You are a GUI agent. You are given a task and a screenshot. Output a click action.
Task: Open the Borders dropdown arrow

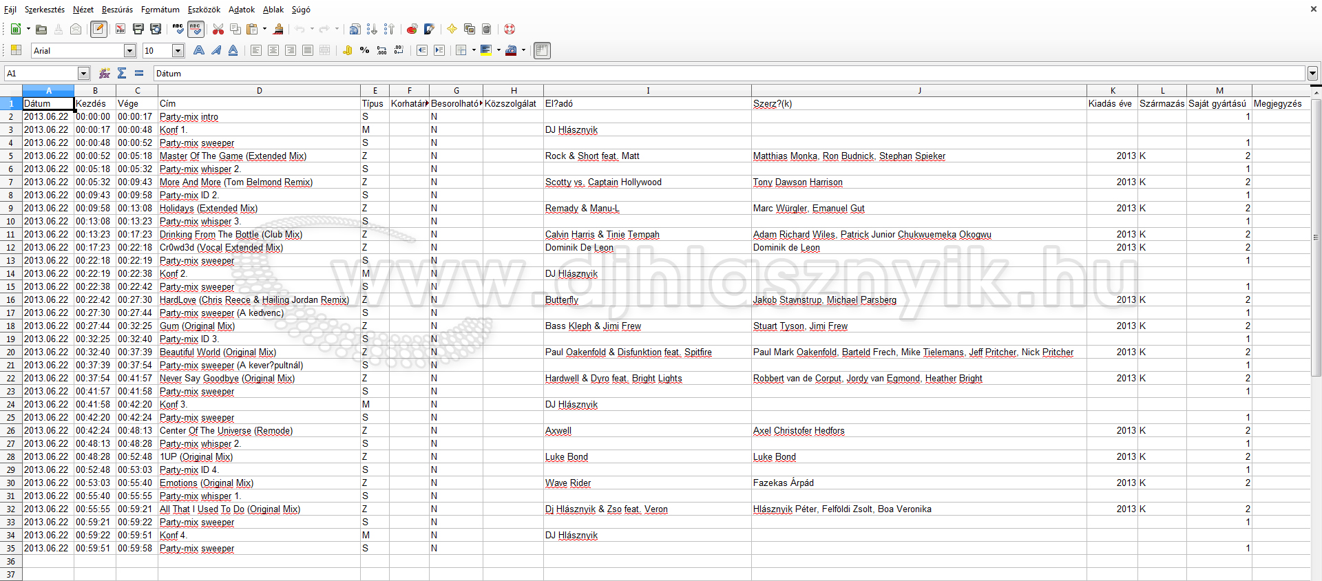(474, 50)
